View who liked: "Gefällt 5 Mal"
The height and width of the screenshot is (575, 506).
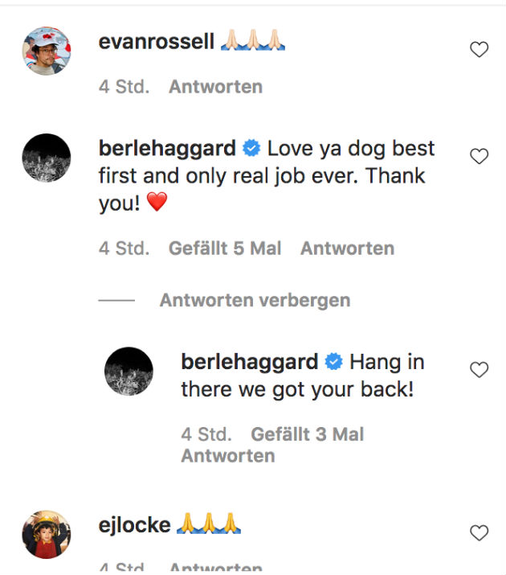point(225,248)
